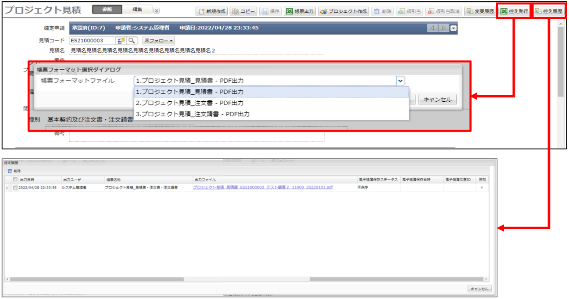Open the 未フォロー dropdown
The width and height of the screenshot is (569, 299).
tap(158, 40)
